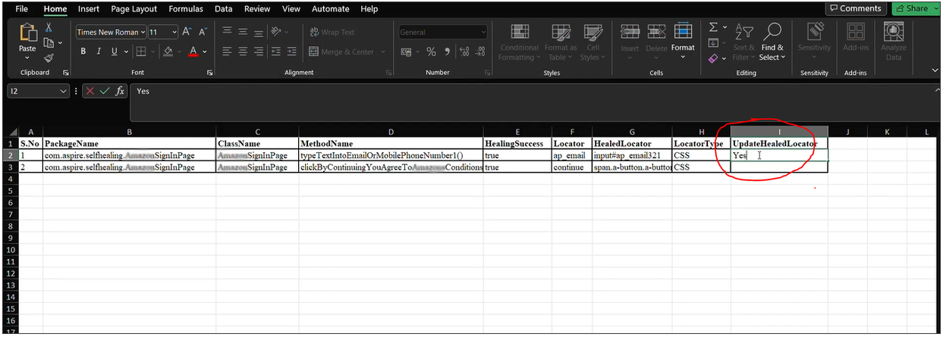Align text right in Alignment group

259,51
